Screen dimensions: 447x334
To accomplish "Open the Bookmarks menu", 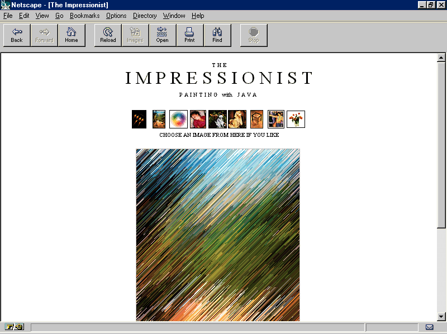I will tap(84, 16).
